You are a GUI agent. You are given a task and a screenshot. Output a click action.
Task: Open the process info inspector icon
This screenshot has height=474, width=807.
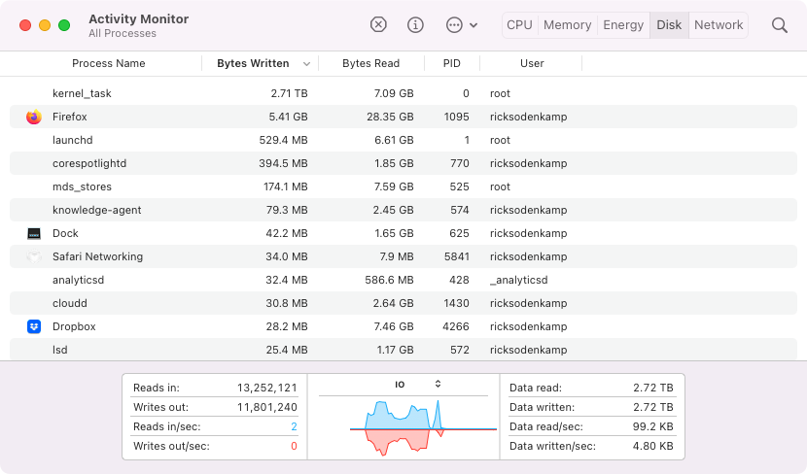[x=416, y=25]
